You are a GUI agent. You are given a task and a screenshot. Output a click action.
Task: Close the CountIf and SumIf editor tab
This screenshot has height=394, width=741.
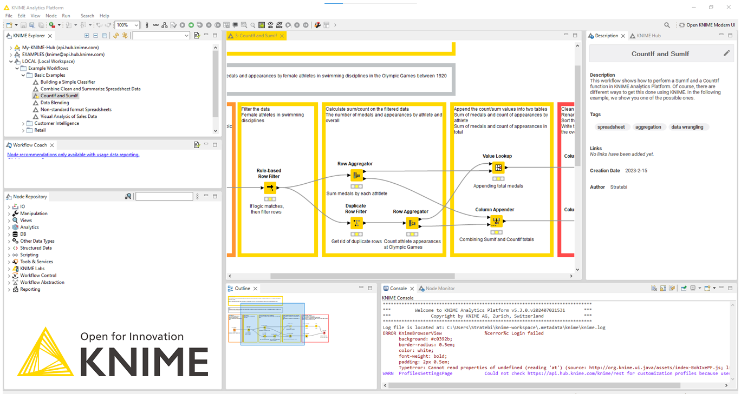(282, 36)
